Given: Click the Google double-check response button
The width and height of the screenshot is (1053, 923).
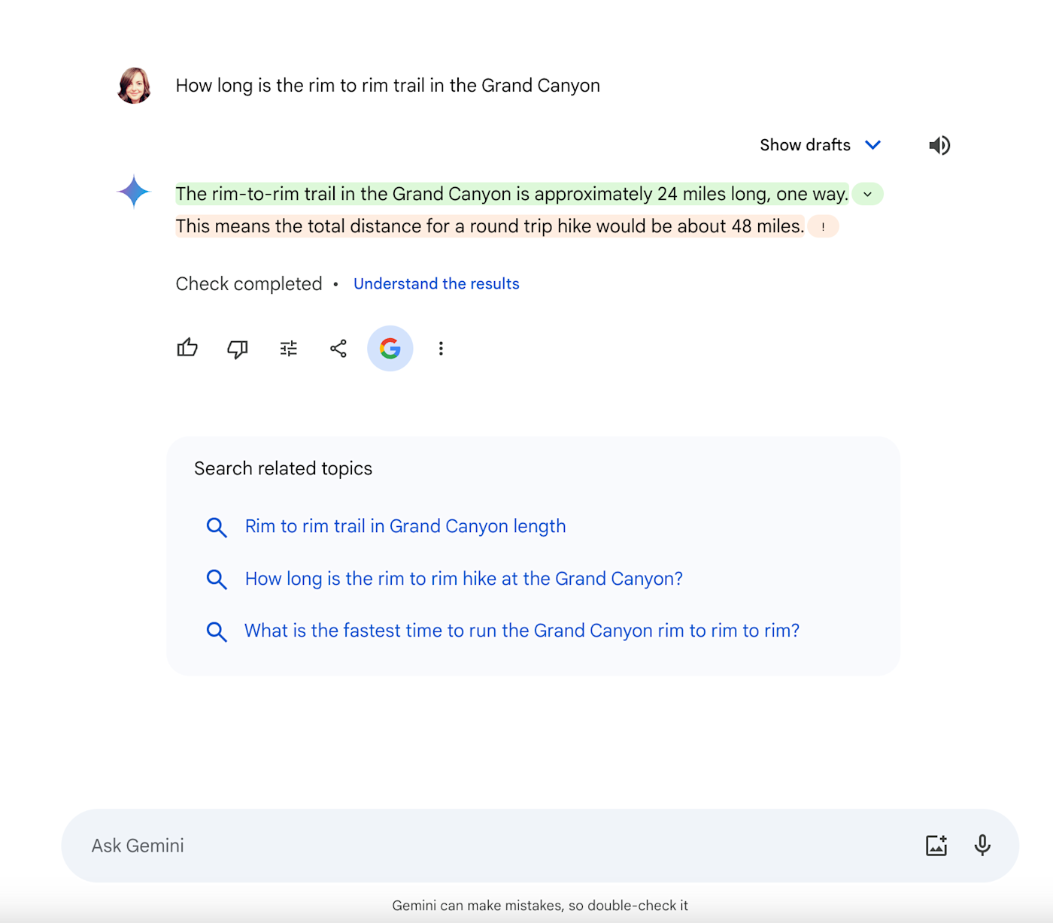Looking at the screenshot, I should pyautogui.click(x=390, y=348).
